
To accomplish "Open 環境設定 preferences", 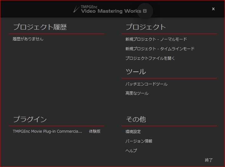I will 133,131.
